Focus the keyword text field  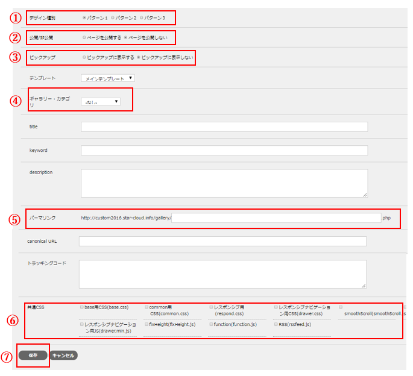[x=224, y=149]
